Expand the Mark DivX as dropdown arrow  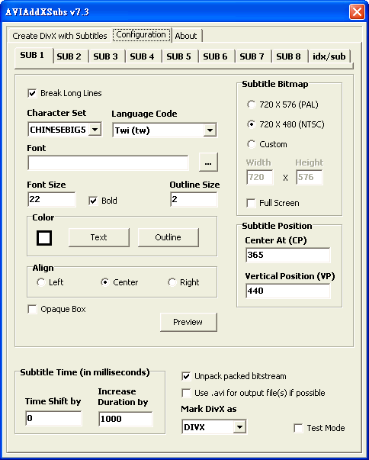[239, 427]
